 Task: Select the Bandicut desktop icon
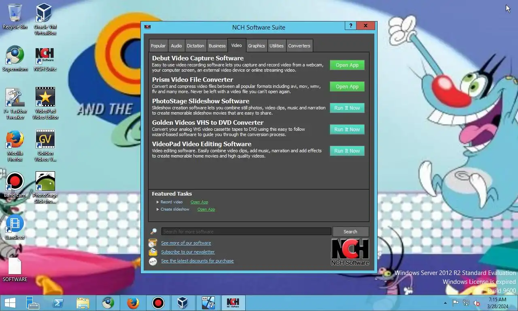point(15,227)
